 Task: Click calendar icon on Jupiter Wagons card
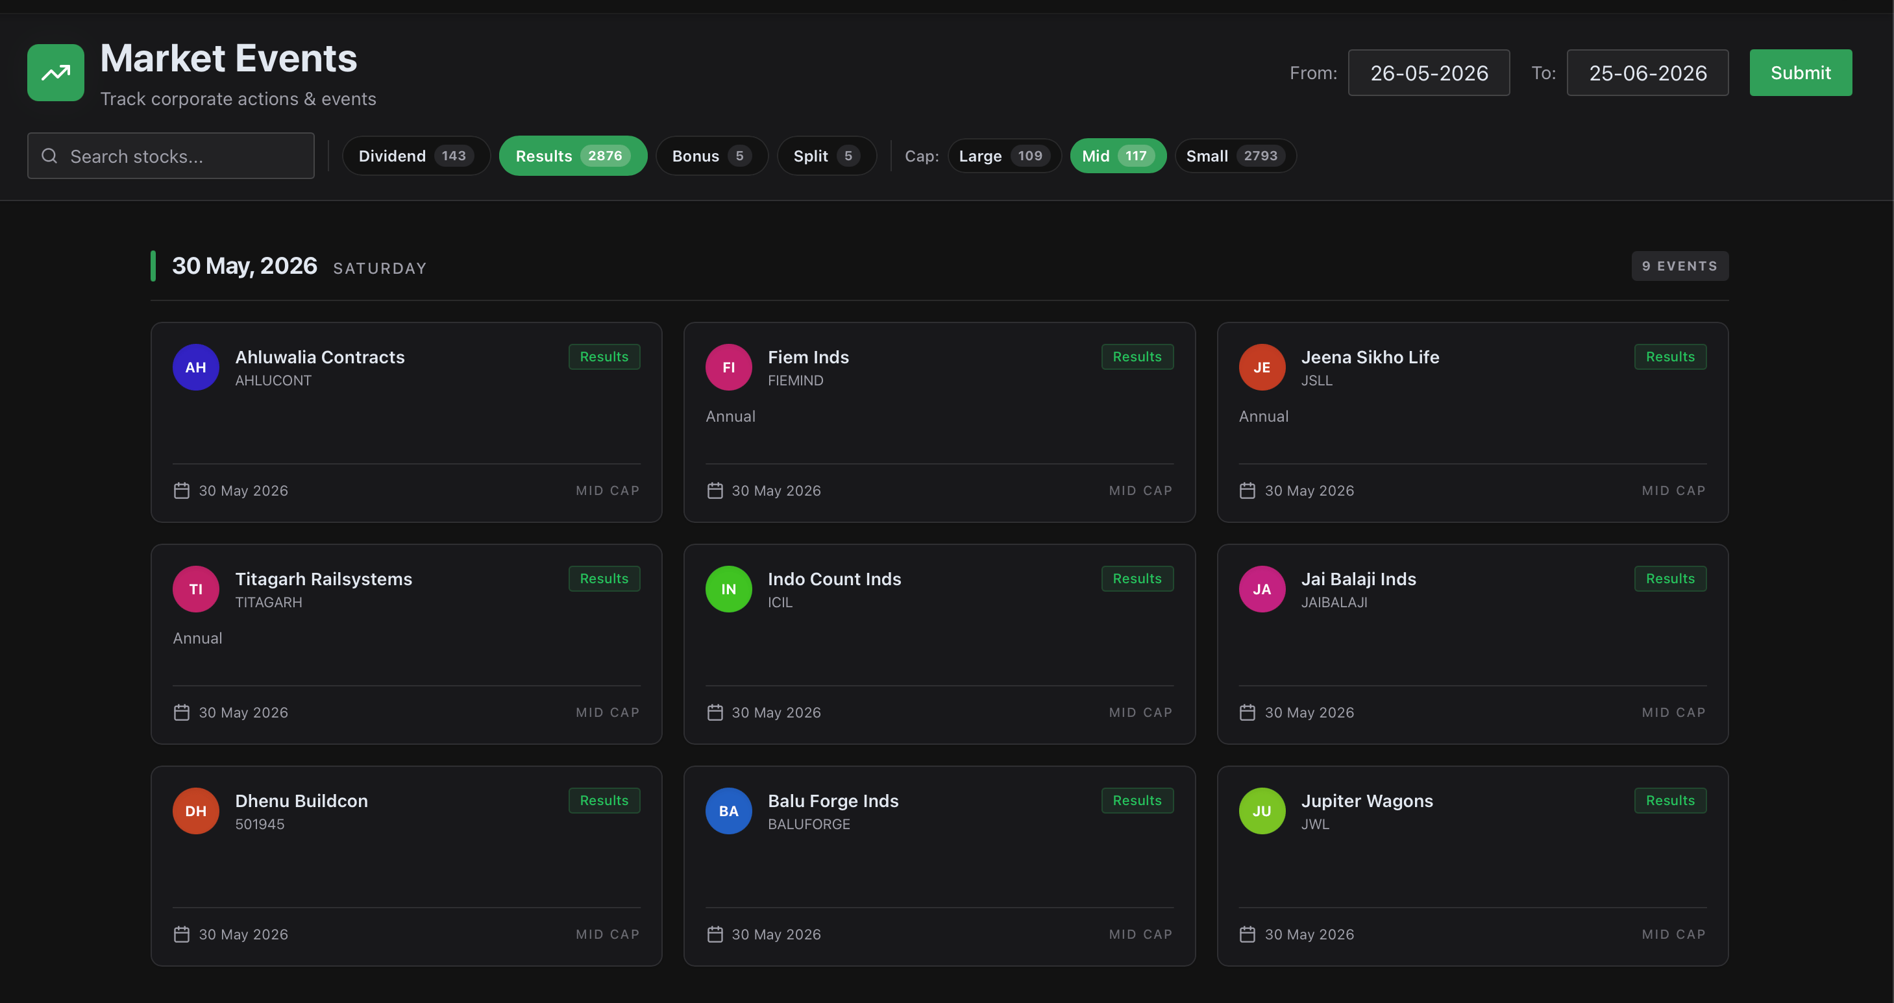(x=1248, y=934)
